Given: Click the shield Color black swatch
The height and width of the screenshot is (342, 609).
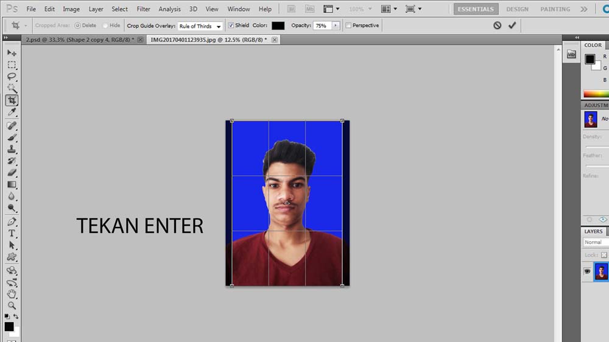Looking at the screenshot, I should (278, 26).
